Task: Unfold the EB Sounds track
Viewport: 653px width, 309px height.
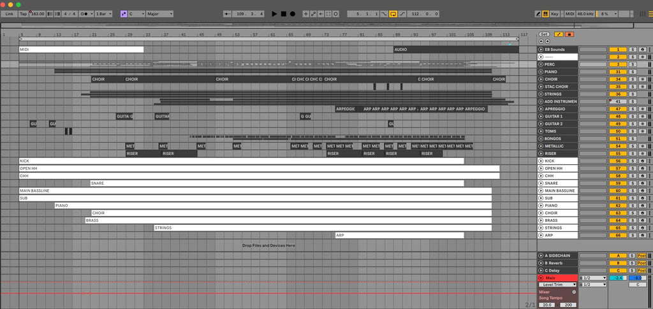Action: 541,50
